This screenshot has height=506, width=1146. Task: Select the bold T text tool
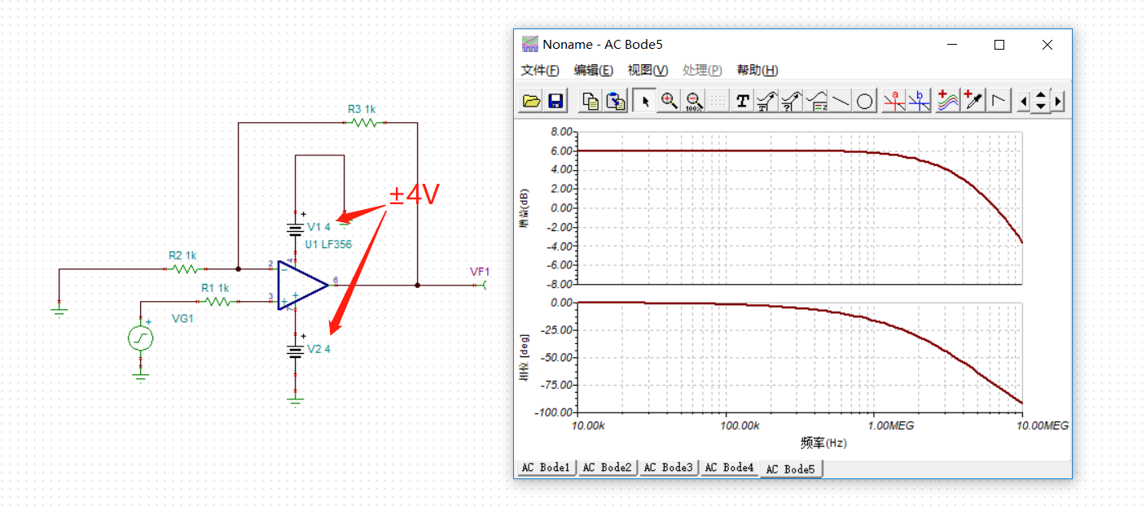pyautogui.click(x=743, y=101)
